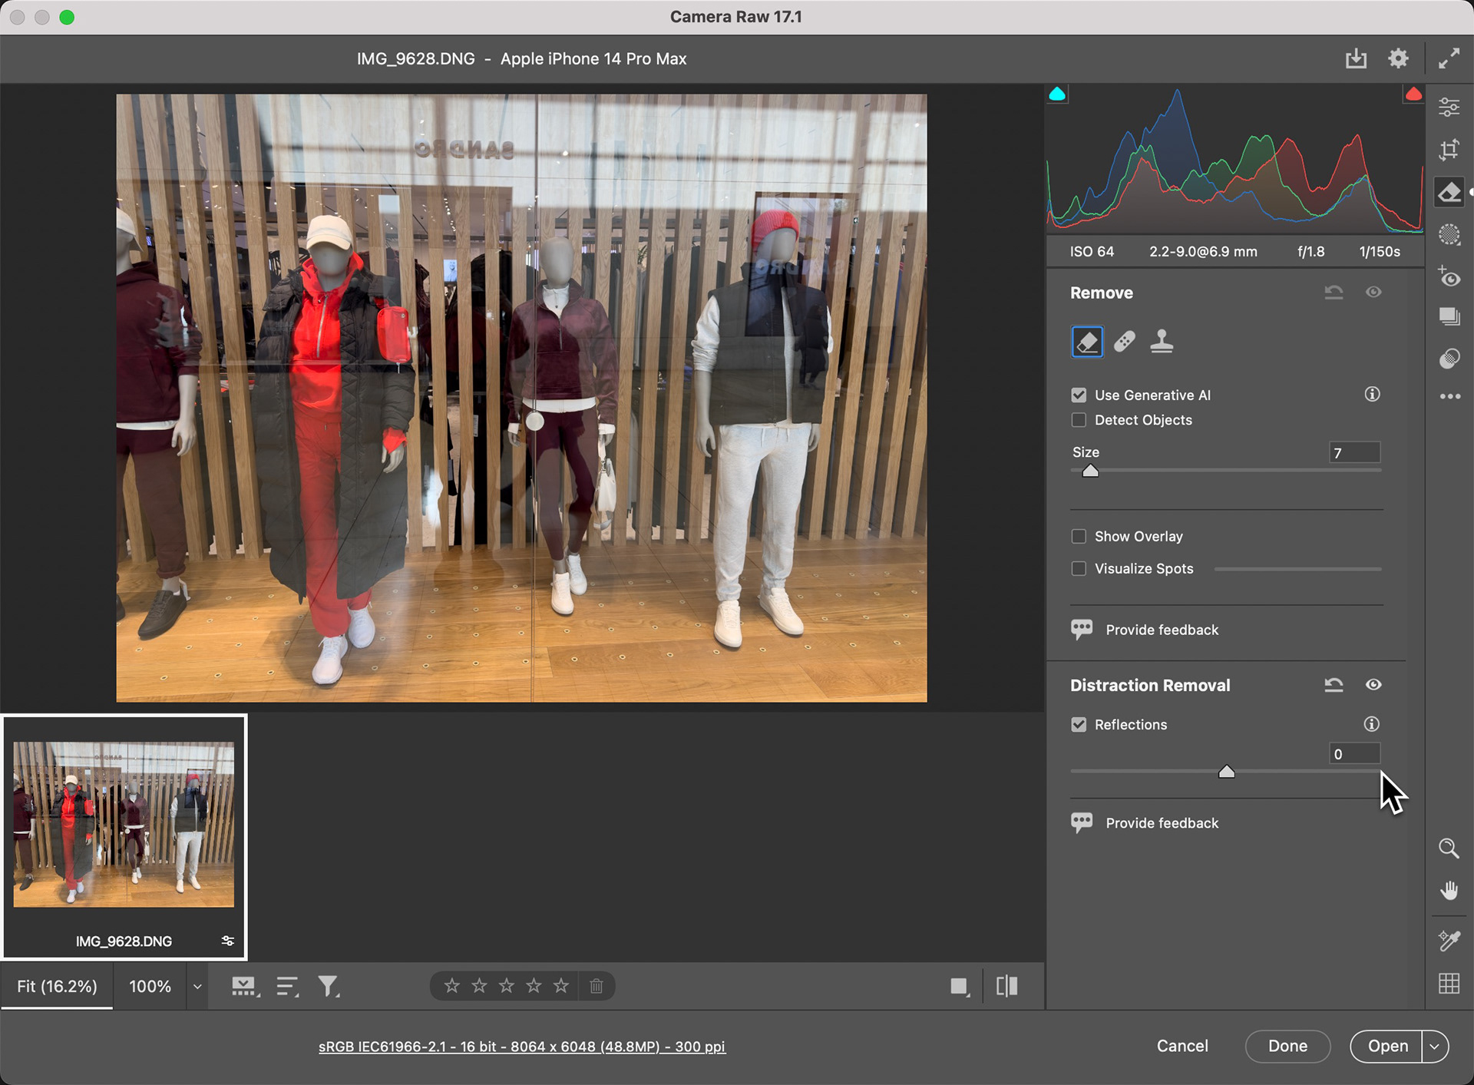
Task: Select the Hand tool
Action: (x=1449, y=891)
